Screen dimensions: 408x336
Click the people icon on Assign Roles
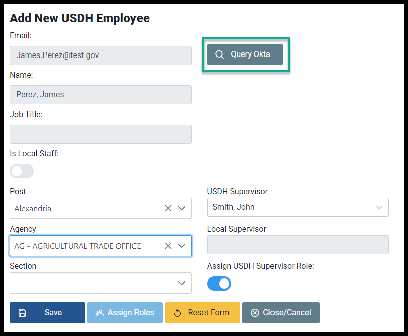coord(100,313)
